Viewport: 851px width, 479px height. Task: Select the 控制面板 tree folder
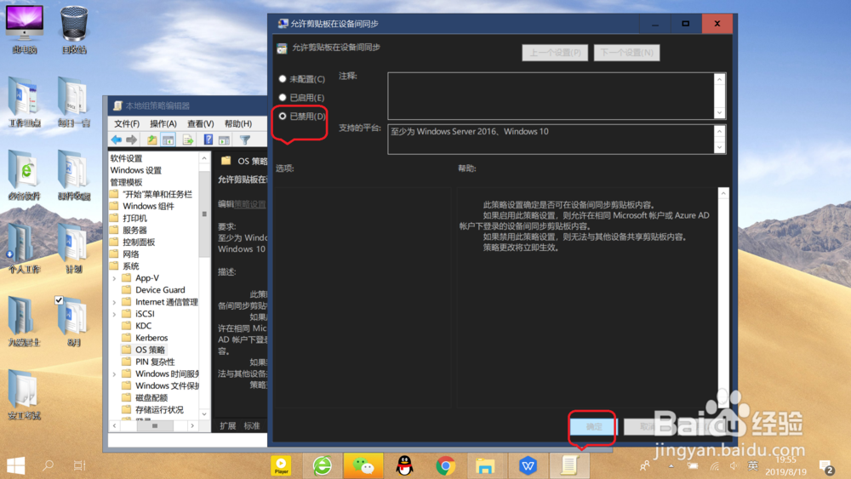(x=132, y=242)
